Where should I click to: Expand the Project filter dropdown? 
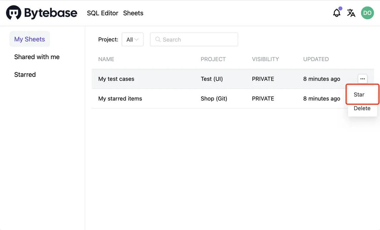pos(132,40)
